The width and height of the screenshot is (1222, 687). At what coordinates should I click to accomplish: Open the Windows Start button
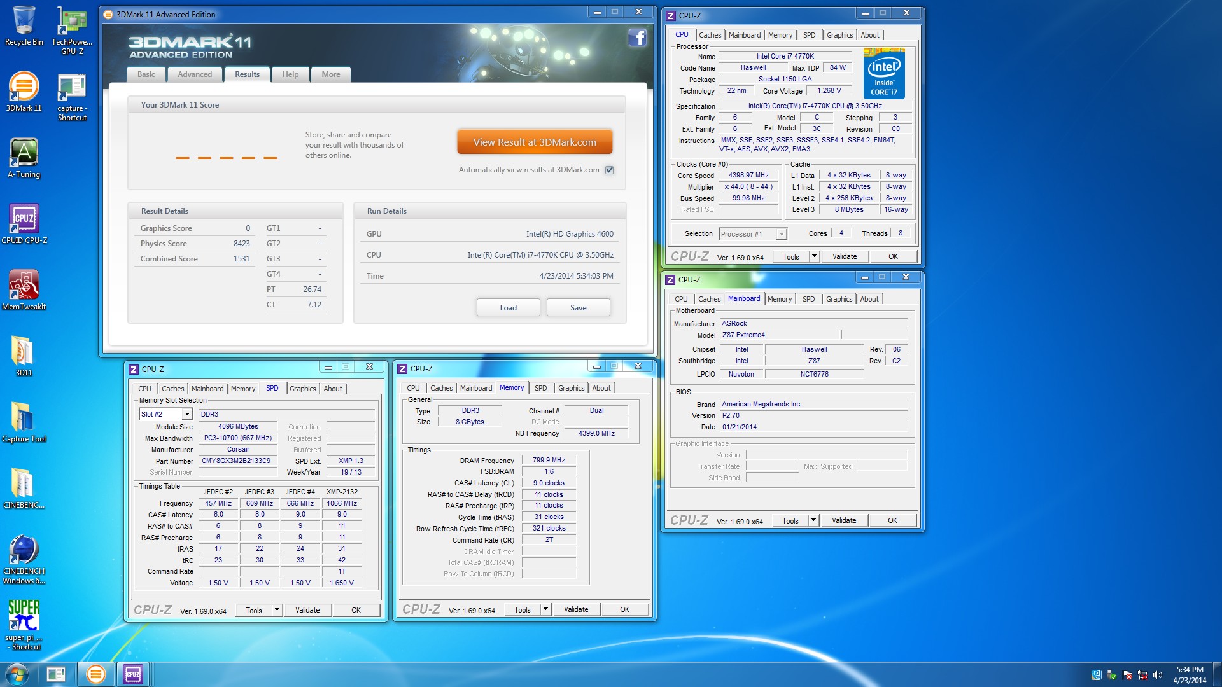pos(17,674)
